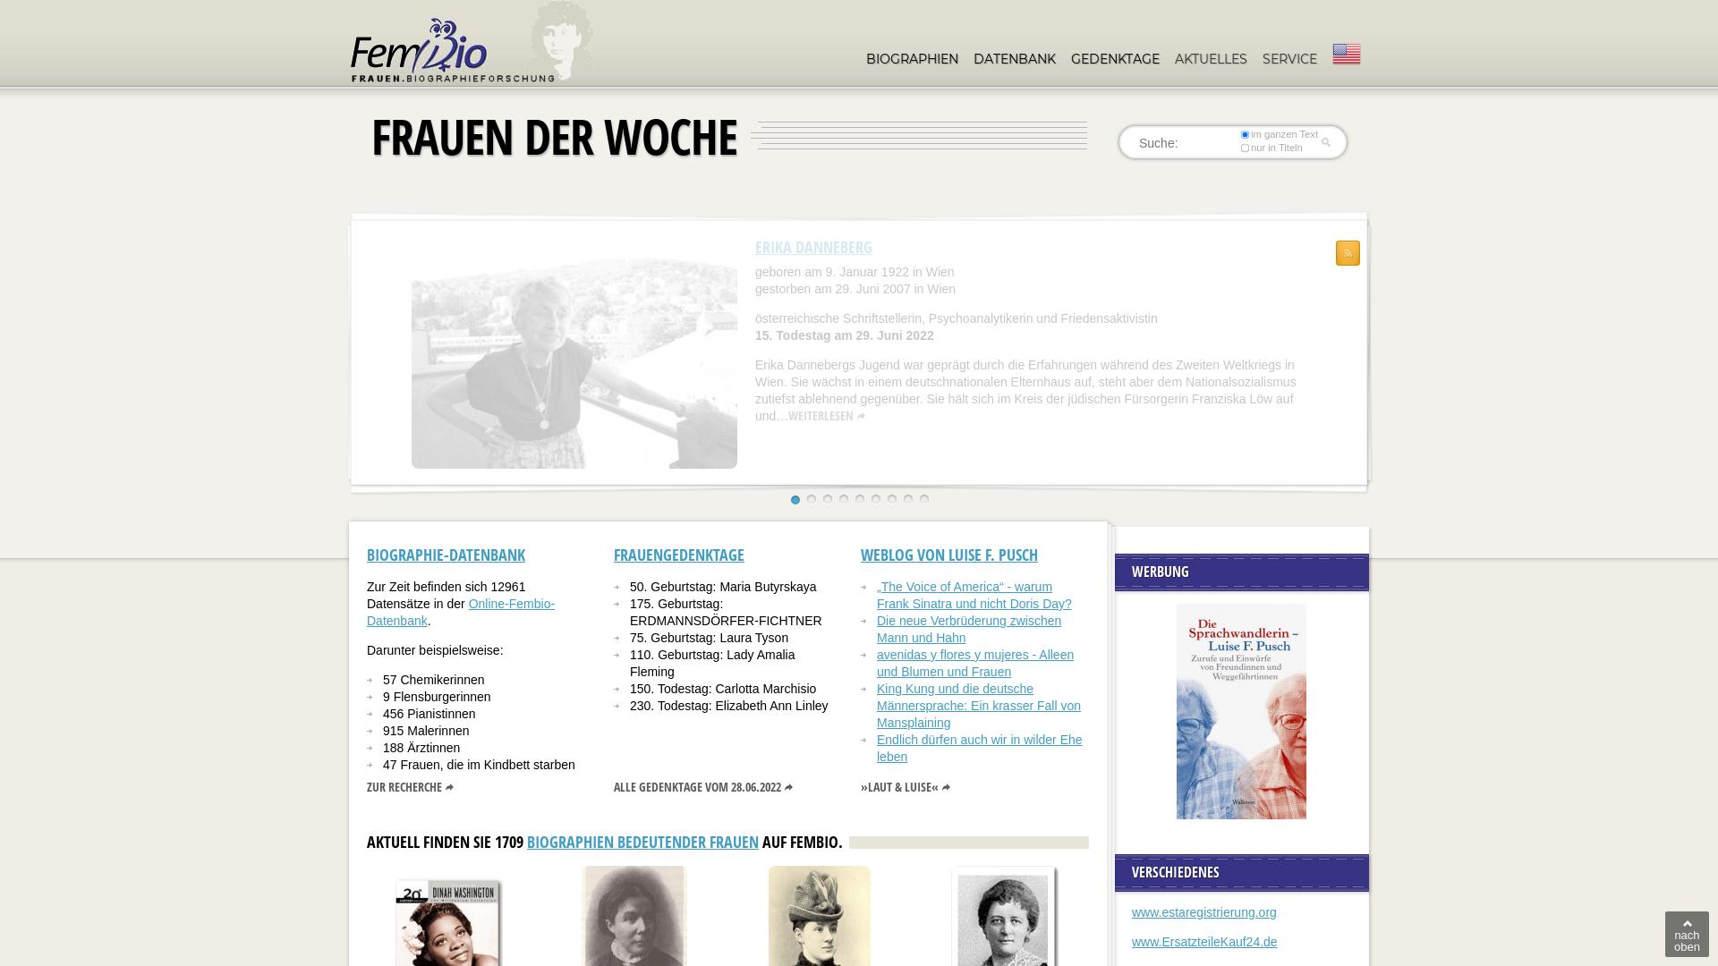Click the »LAUT & LUISE« link
The width and height of the screenshot is (1718, 966).
click(x=906, y=787)
